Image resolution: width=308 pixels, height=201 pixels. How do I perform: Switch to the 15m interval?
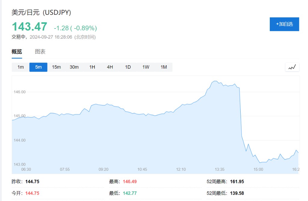pyautogui.click(x=56, y=67)
